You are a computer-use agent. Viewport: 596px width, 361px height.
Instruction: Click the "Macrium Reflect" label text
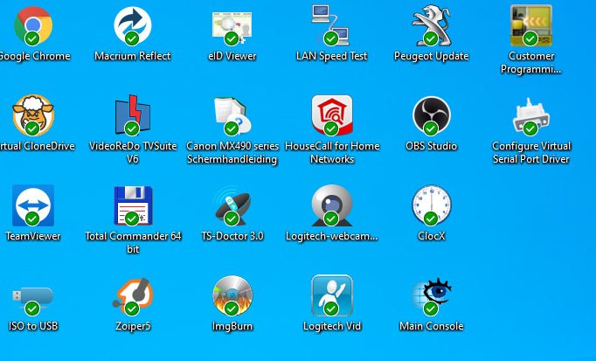click(x=132, y=56)
